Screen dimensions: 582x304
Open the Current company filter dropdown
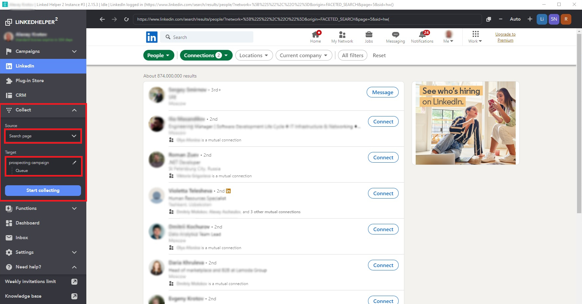(304, 55)
